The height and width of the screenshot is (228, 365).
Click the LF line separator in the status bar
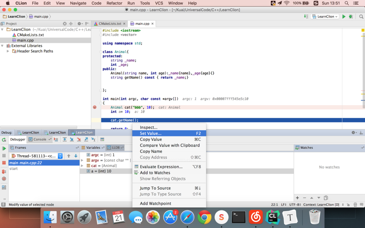pyautogui.click(x=284, y=205)
